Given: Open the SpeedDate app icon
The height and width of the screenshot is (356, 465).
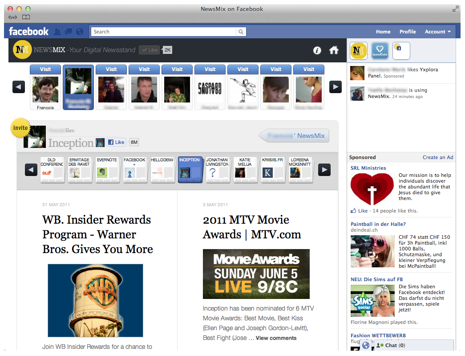Looking at the screenshot, I should [380, 50].
